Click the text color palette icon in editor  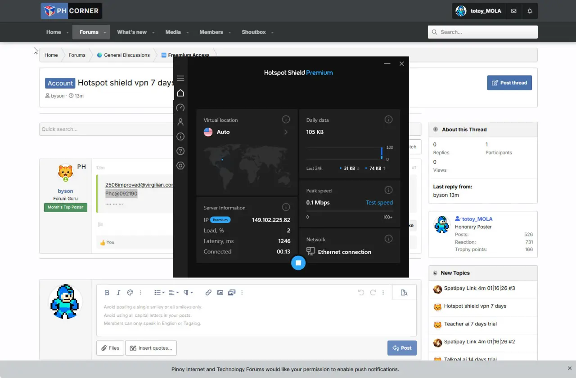click(x=130, y=293)
